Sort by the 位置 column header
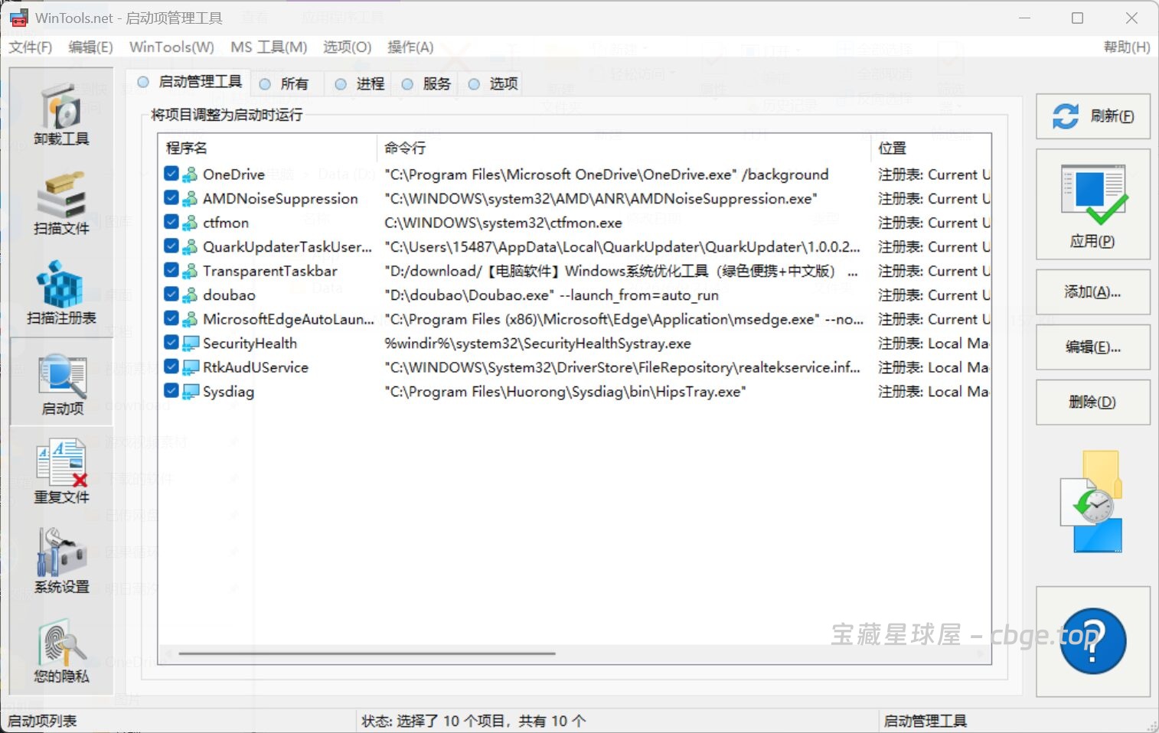The image size is (1159, 733). click(x=931, y=148)
